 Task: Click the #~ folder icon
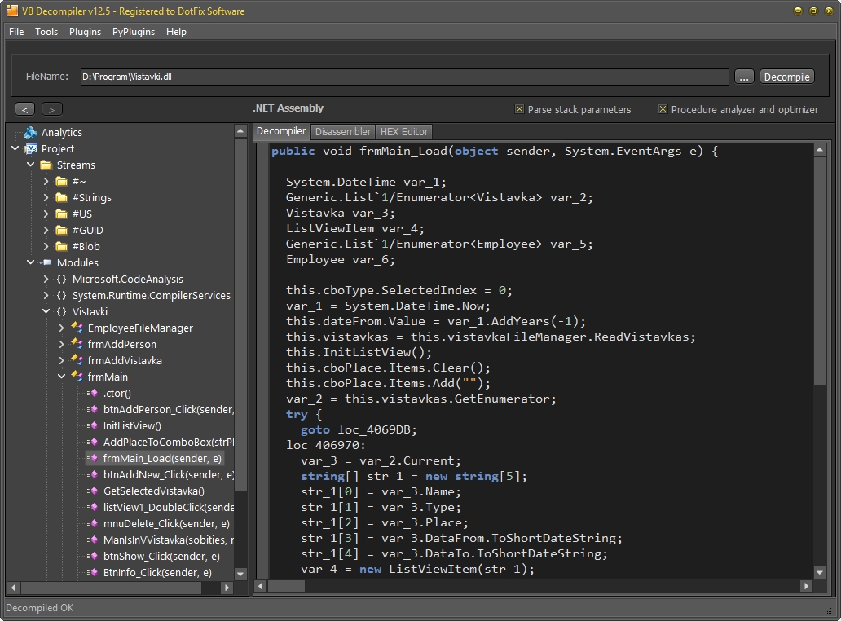point(62,181)
